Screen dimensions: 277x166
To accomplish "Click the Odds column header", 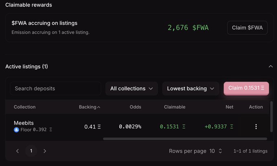I will [x=135, y=107].
